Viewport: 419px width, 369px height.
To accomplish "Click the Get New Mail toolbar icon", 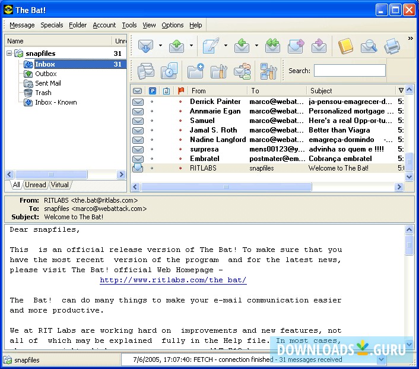I will [x=145, y=46].
